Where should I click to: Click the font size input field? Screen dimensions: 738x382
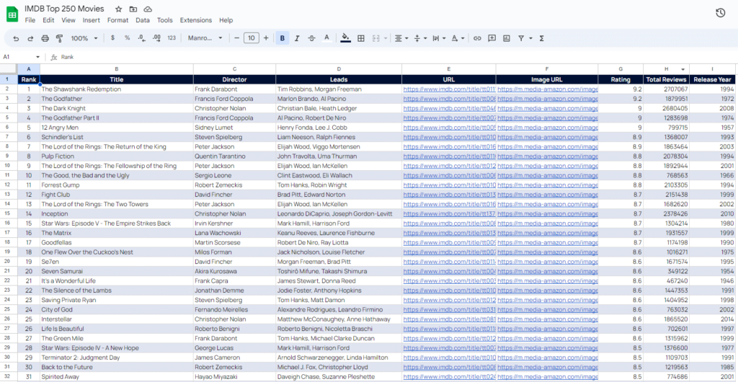point(252,38)
